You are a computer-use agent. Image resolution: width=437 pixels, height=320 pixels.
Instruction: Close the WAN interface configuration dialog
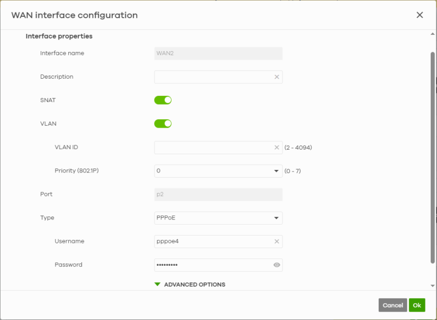419,15
